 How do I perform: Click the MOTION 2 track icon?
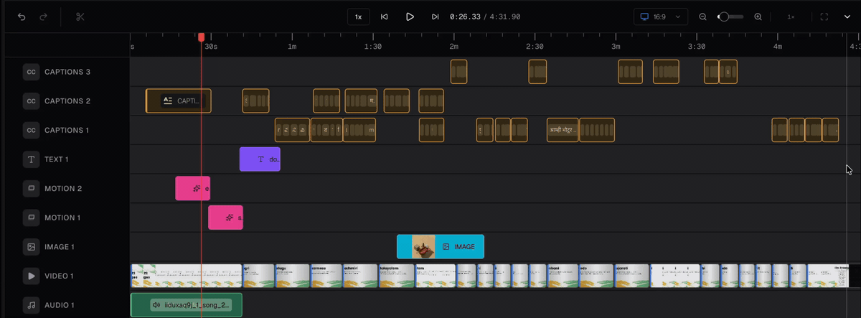(31, 189)
